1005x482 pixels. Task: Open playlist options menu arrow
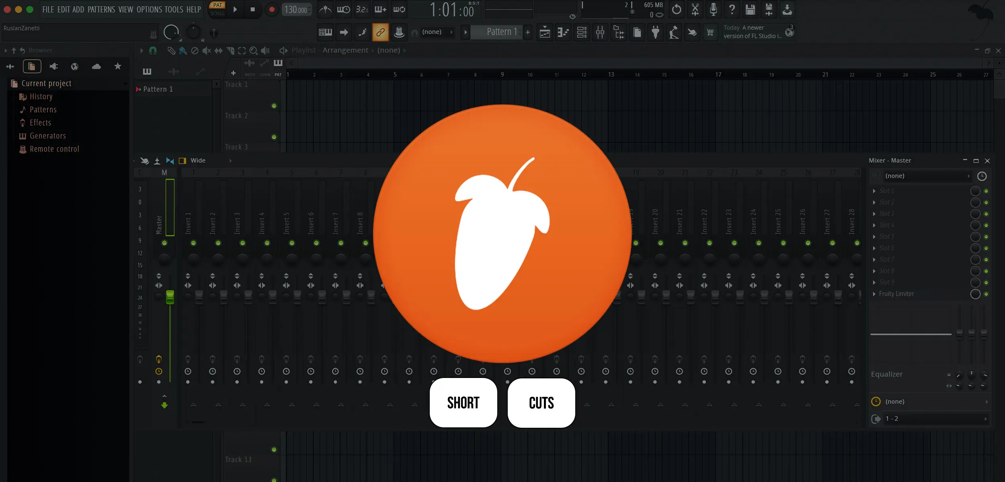click(141, 51)
